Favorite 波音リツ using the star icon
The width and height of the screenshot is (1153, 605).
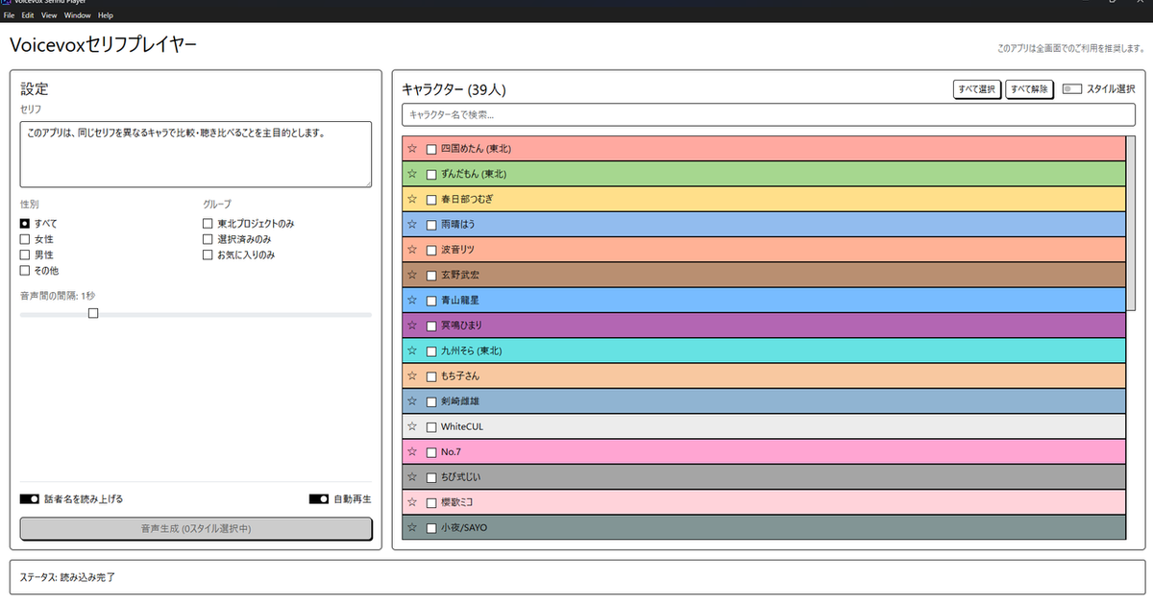pyautogui.click(x=412, y=250)
